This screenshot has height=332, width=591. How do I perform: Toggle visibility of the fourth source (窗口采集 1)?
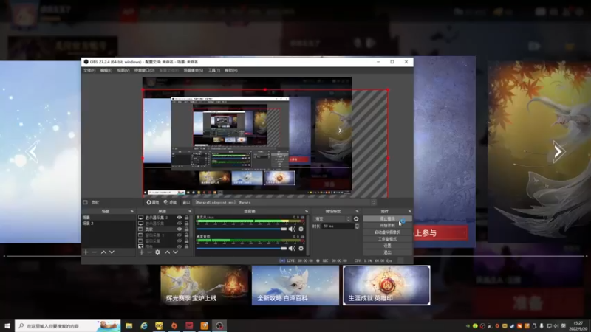180,235
